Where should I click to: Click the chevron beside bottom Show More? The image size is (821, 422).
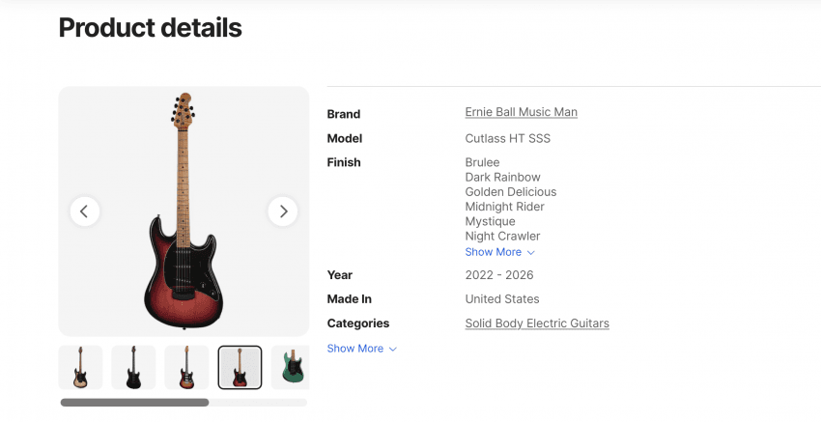pos(393,350)
